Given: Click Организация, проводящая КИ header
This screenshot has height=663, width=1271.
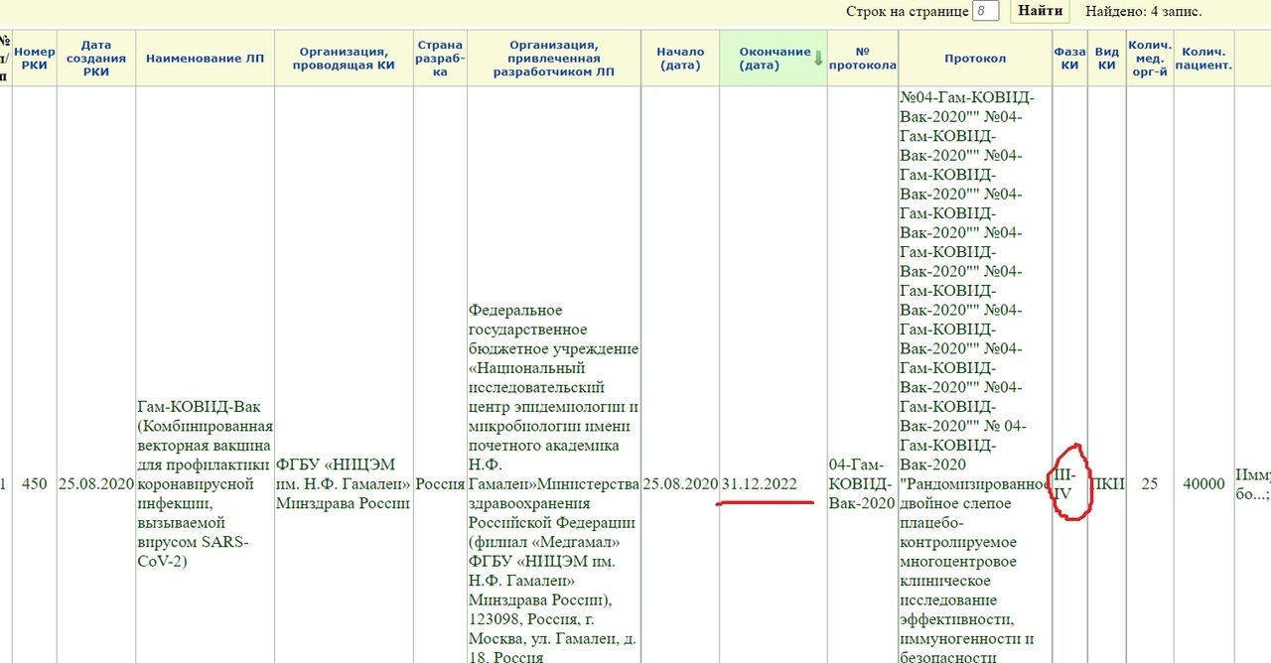Looking at the screenshot, I should (344, 59).
